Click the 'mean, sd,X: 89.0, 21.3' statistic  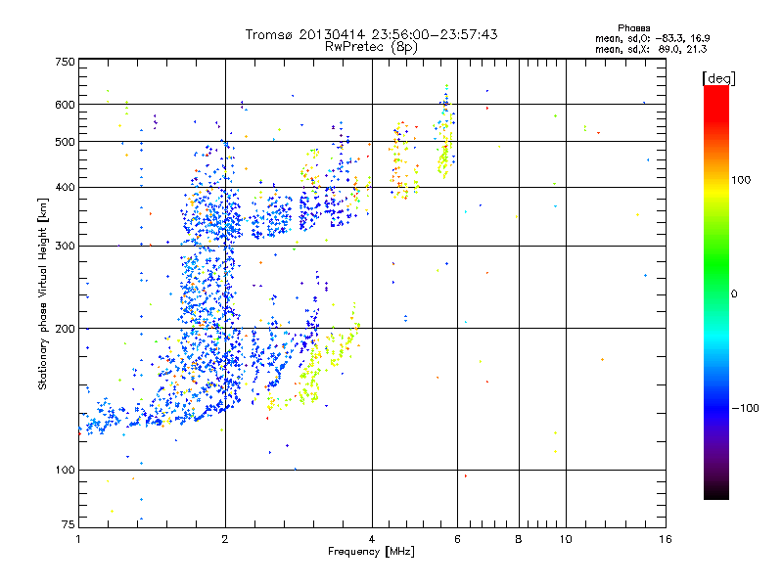(651, 50)
